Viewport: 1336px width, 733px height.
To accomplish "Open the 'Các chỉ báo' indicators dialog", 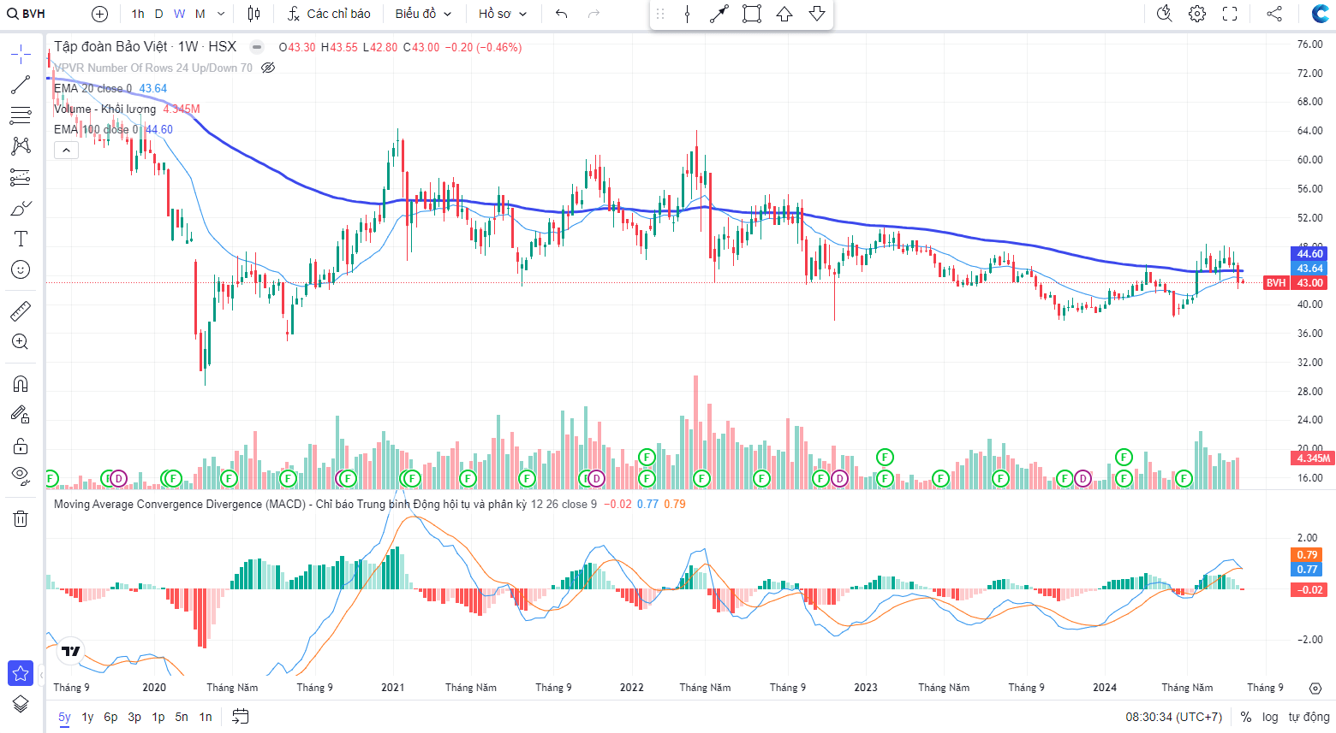I will coord(329,14).
